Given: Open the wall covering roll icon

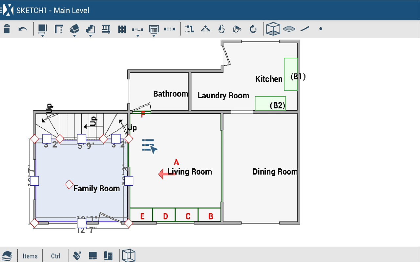Looking at the screenshot, I should pos(108,256).
